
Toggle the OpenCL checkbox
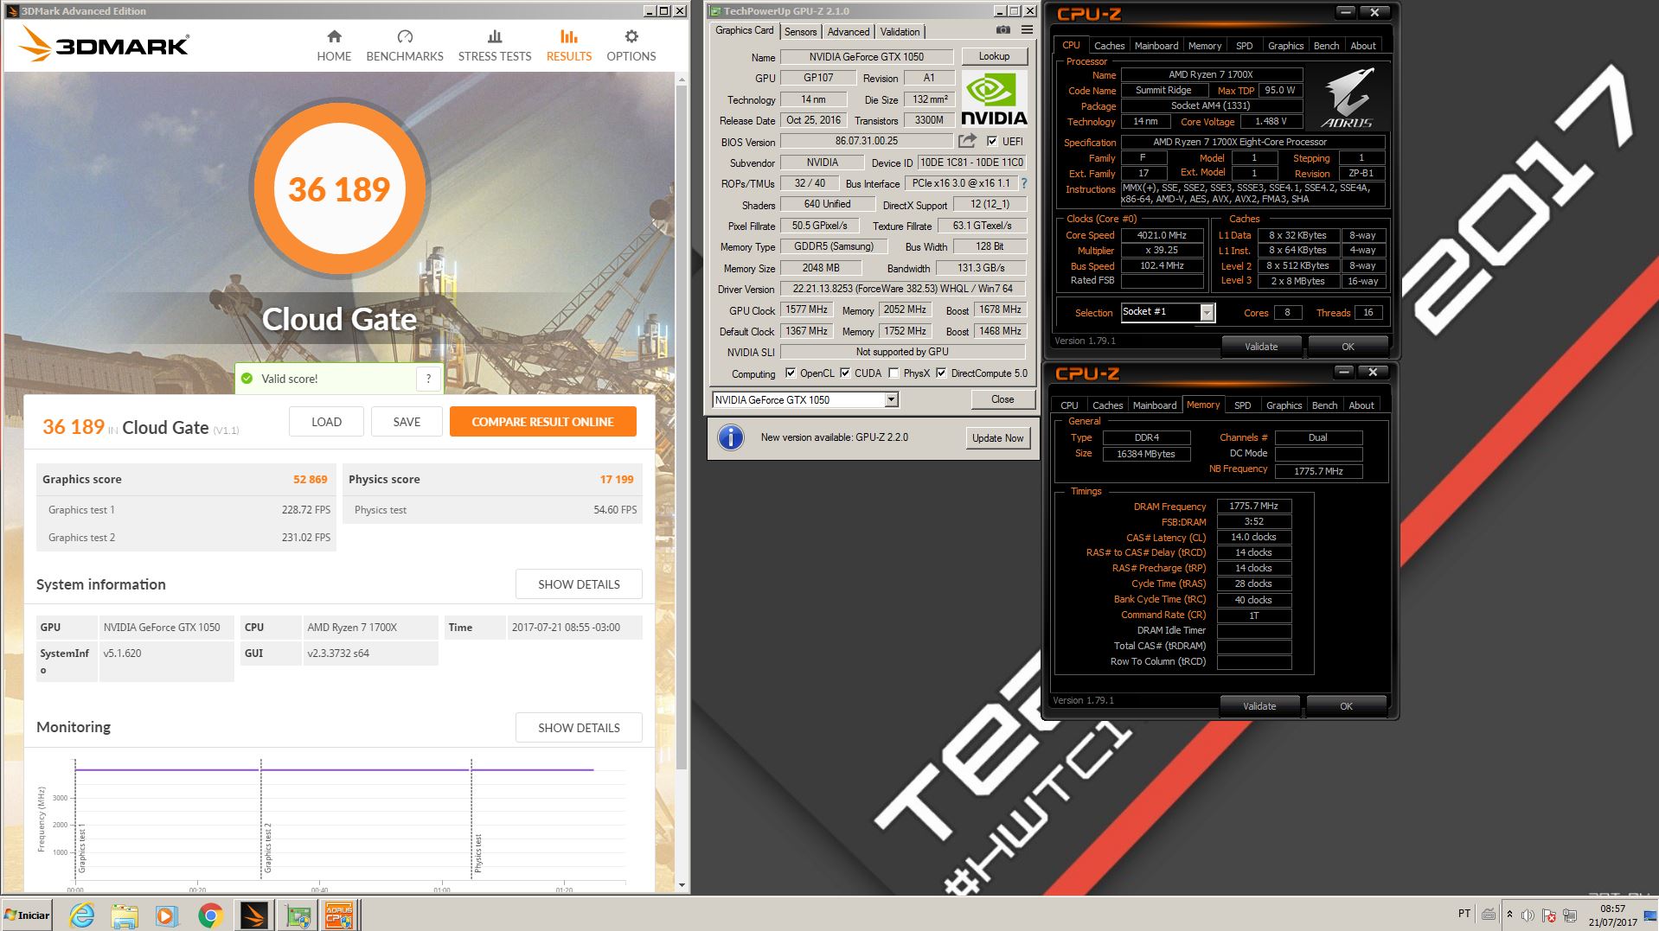(790, 373)
